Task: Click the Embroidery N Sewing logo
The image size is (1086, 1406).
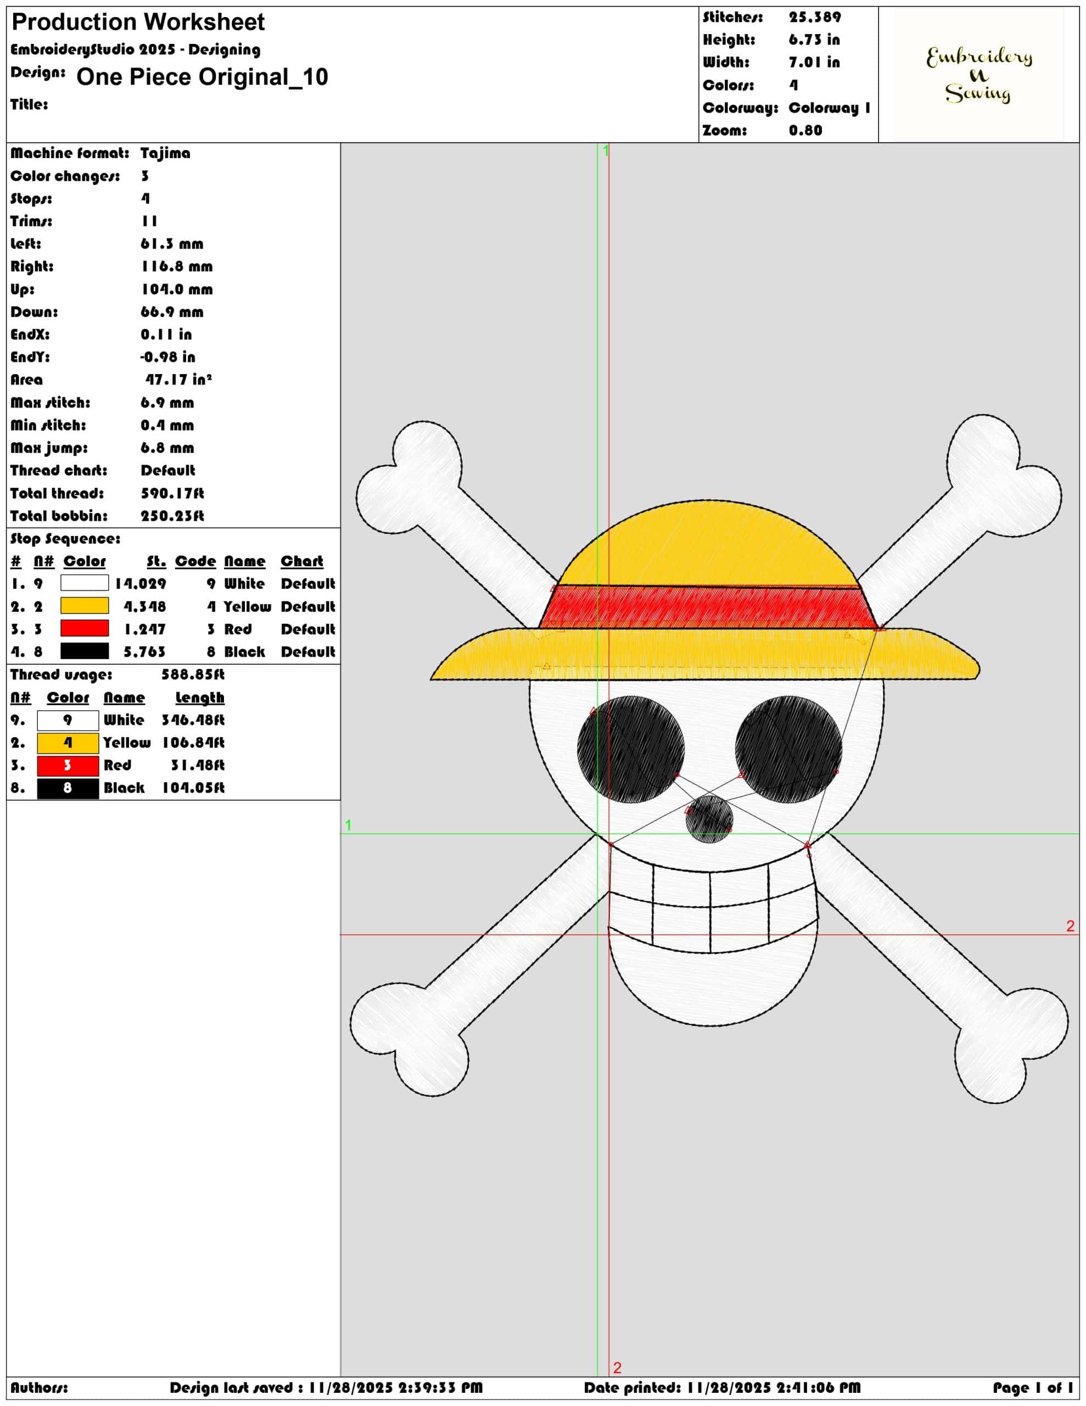Action: point(978,75)
